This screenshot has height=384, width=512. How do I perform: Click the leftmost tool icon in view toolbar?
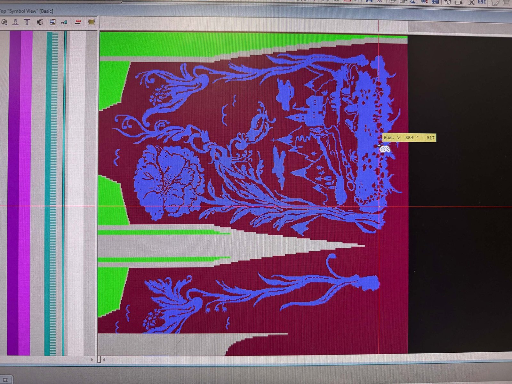click(4, 22)
